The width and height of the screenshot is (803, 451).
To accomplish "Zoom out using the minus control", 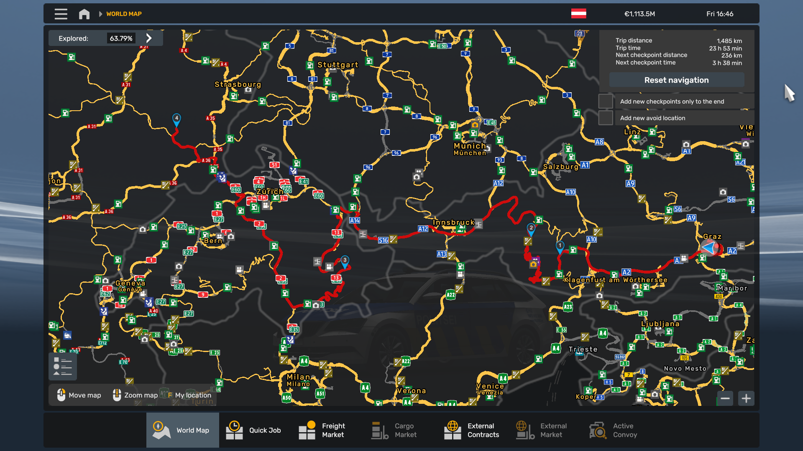I will pos(726,398).
